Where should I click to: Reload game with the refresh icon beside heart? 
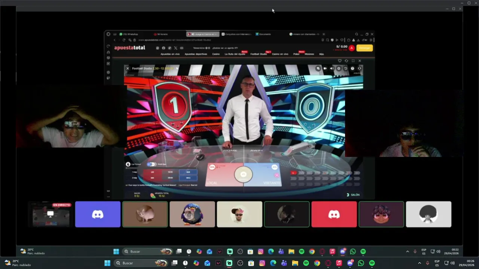point(346,61)
